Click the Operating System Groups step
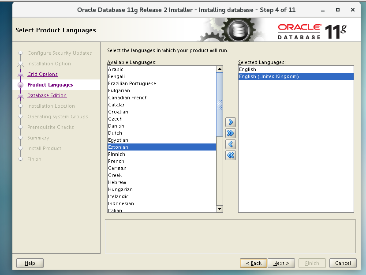 tap(58, 117)
